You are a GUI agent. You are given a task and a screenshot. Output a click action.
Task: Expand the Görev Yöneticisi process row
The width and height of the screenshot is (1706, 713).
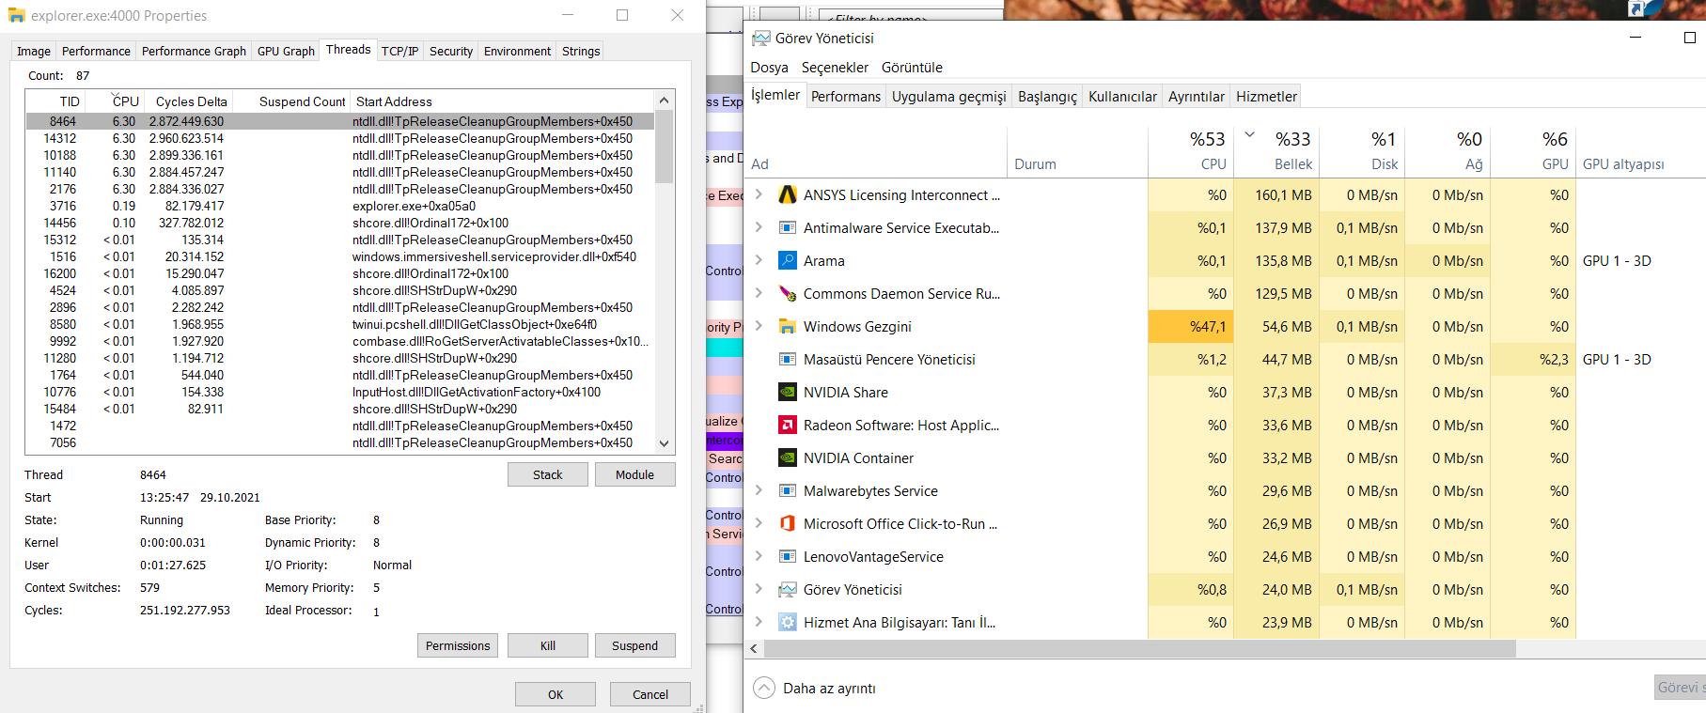click(x=759, y=589)
